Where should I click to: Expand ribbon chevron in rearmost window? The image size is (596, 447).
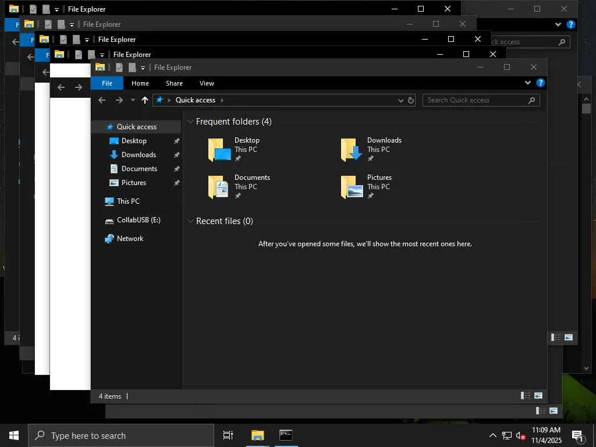tap(558, 24)
